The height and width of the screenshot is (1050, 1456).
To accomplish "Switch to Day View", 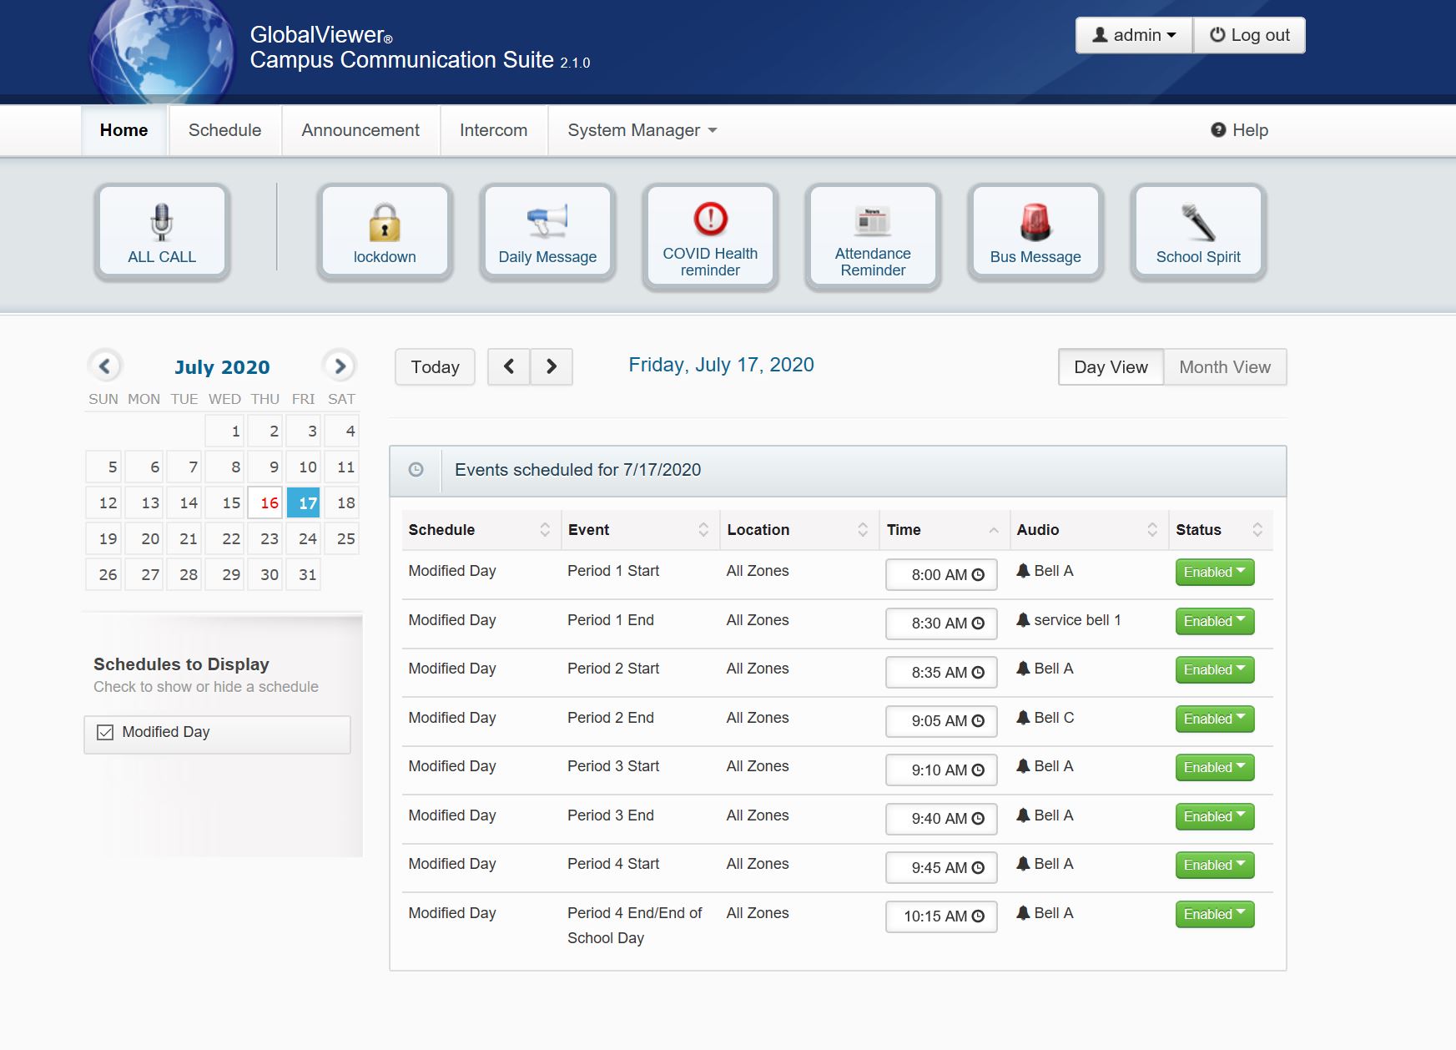I will tap(1111, 367).
